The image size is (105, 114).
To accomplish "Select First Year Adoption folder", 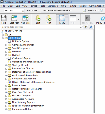I will tap(22, 96).
